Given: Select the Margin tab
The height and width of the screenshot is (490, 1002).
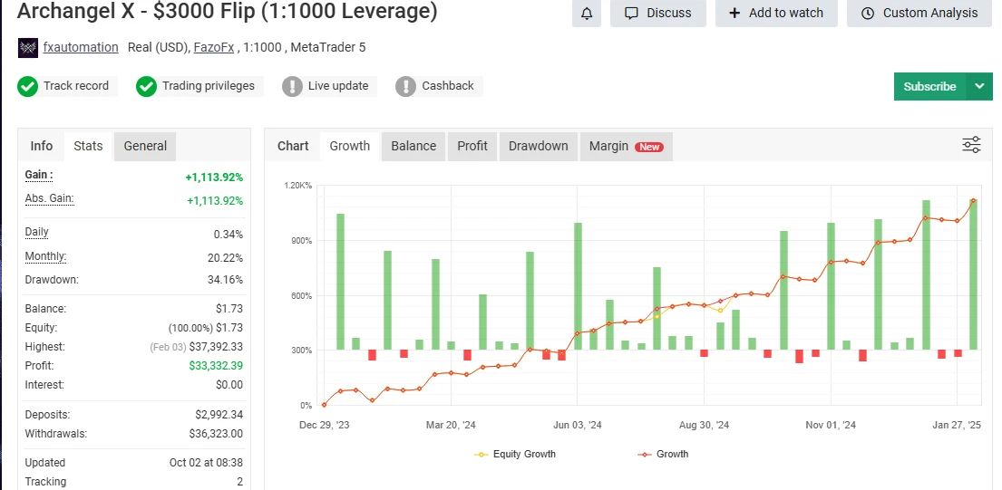Looking at the screenshot, I should click(625, 146).
